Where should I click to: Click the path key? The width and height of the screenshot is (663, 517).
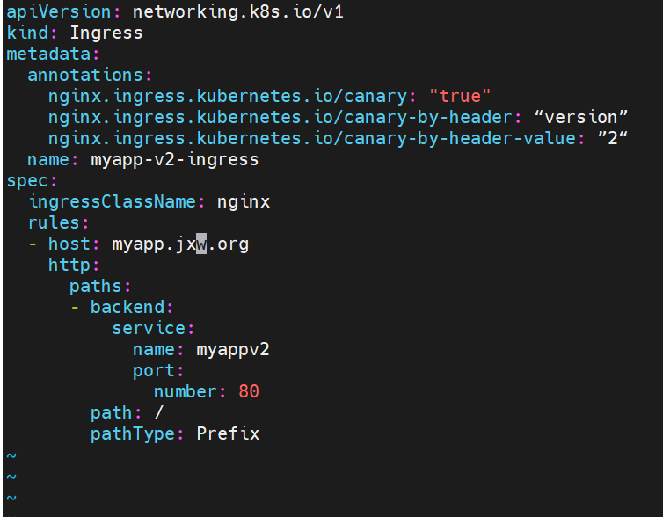pos(111,413)
